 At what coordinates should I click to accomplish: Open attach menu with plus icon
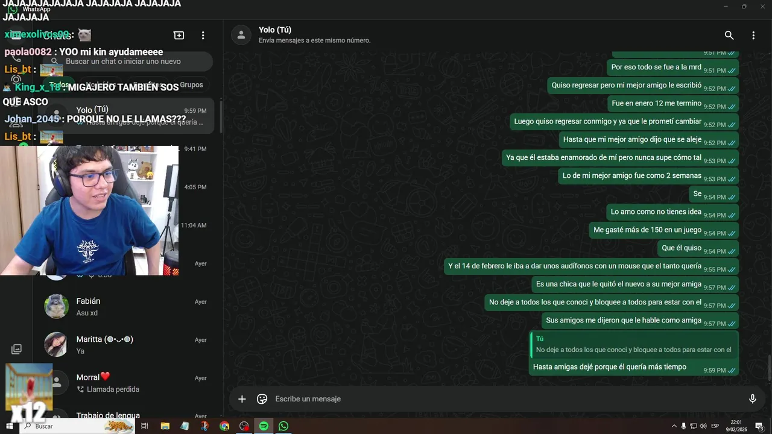(242, 399)
